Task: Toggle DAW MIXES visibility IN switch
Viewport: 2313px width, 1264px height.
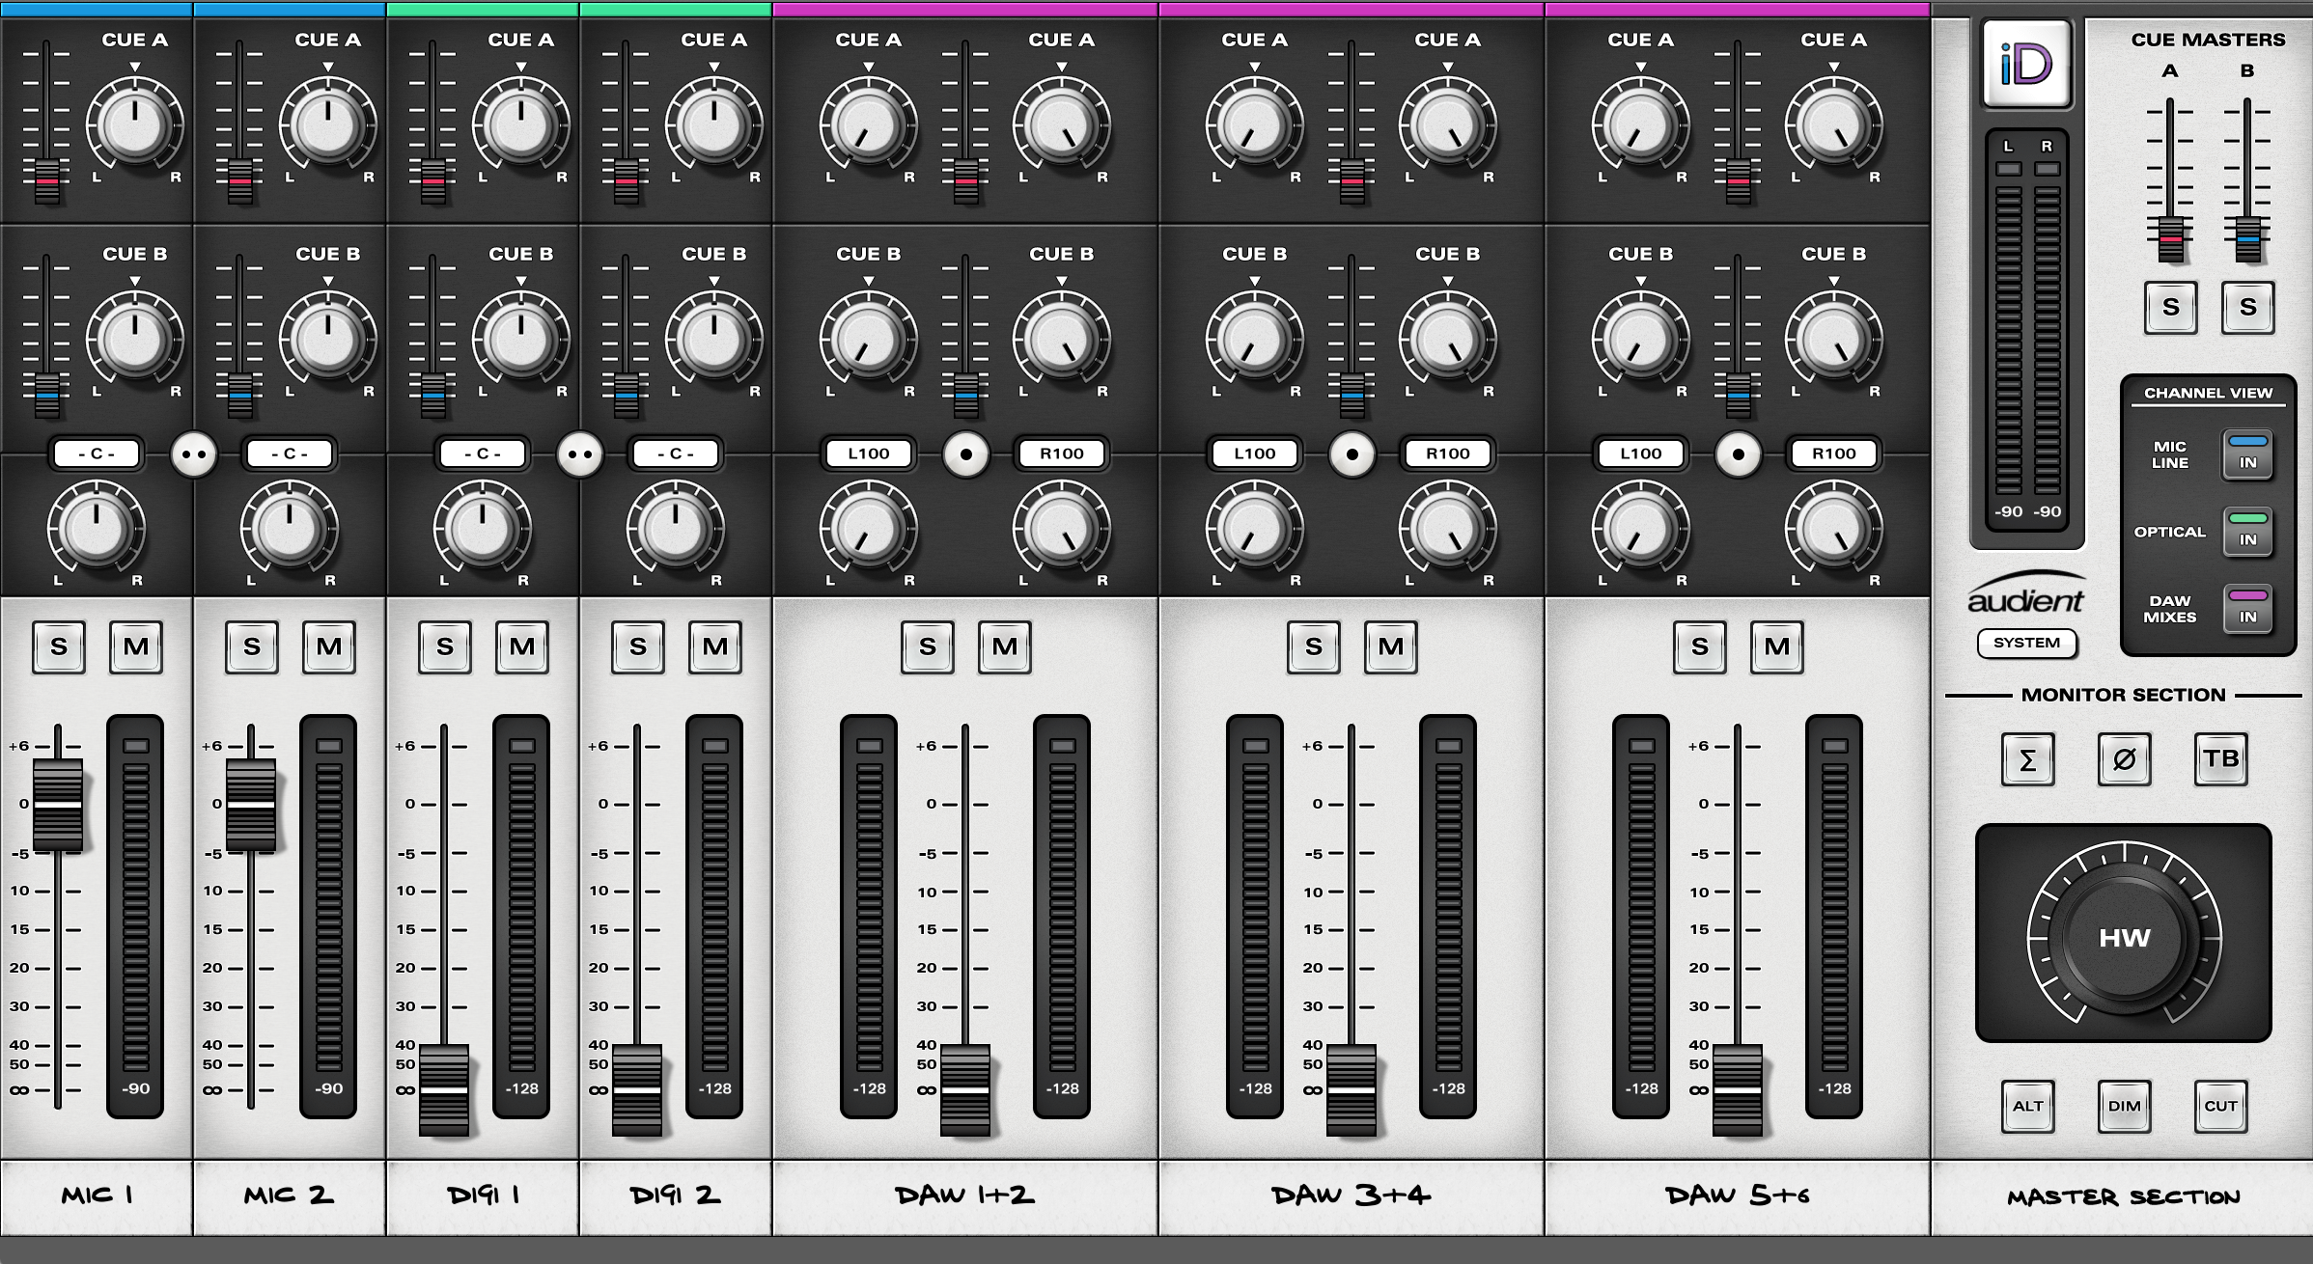Action: (2247, 610)
